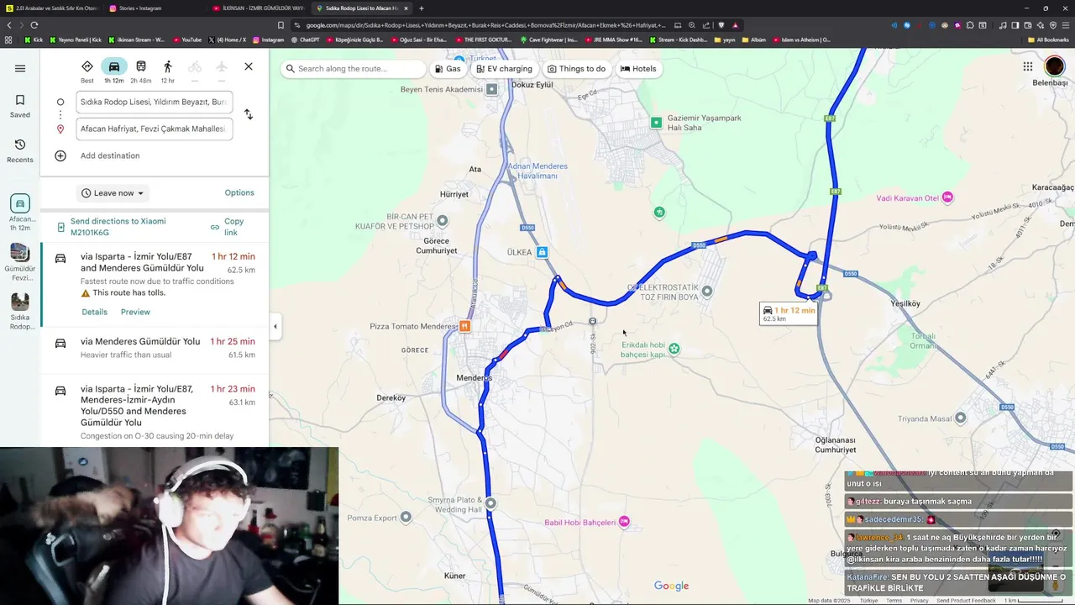Open the Google Maps hamburger menu
Viewport: 1075px width, 605px height.
pyautogui.click(x=20, y=68)
